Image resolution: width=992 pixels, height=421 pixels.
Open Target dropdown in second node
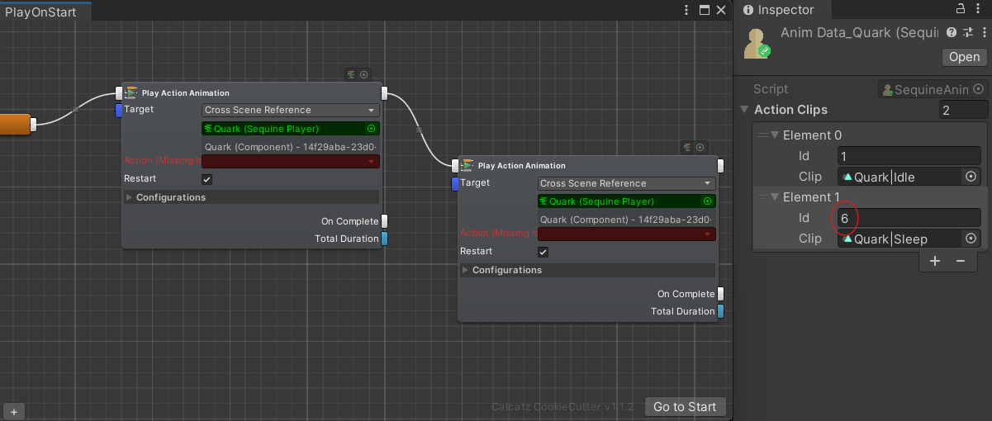point(626,183)
